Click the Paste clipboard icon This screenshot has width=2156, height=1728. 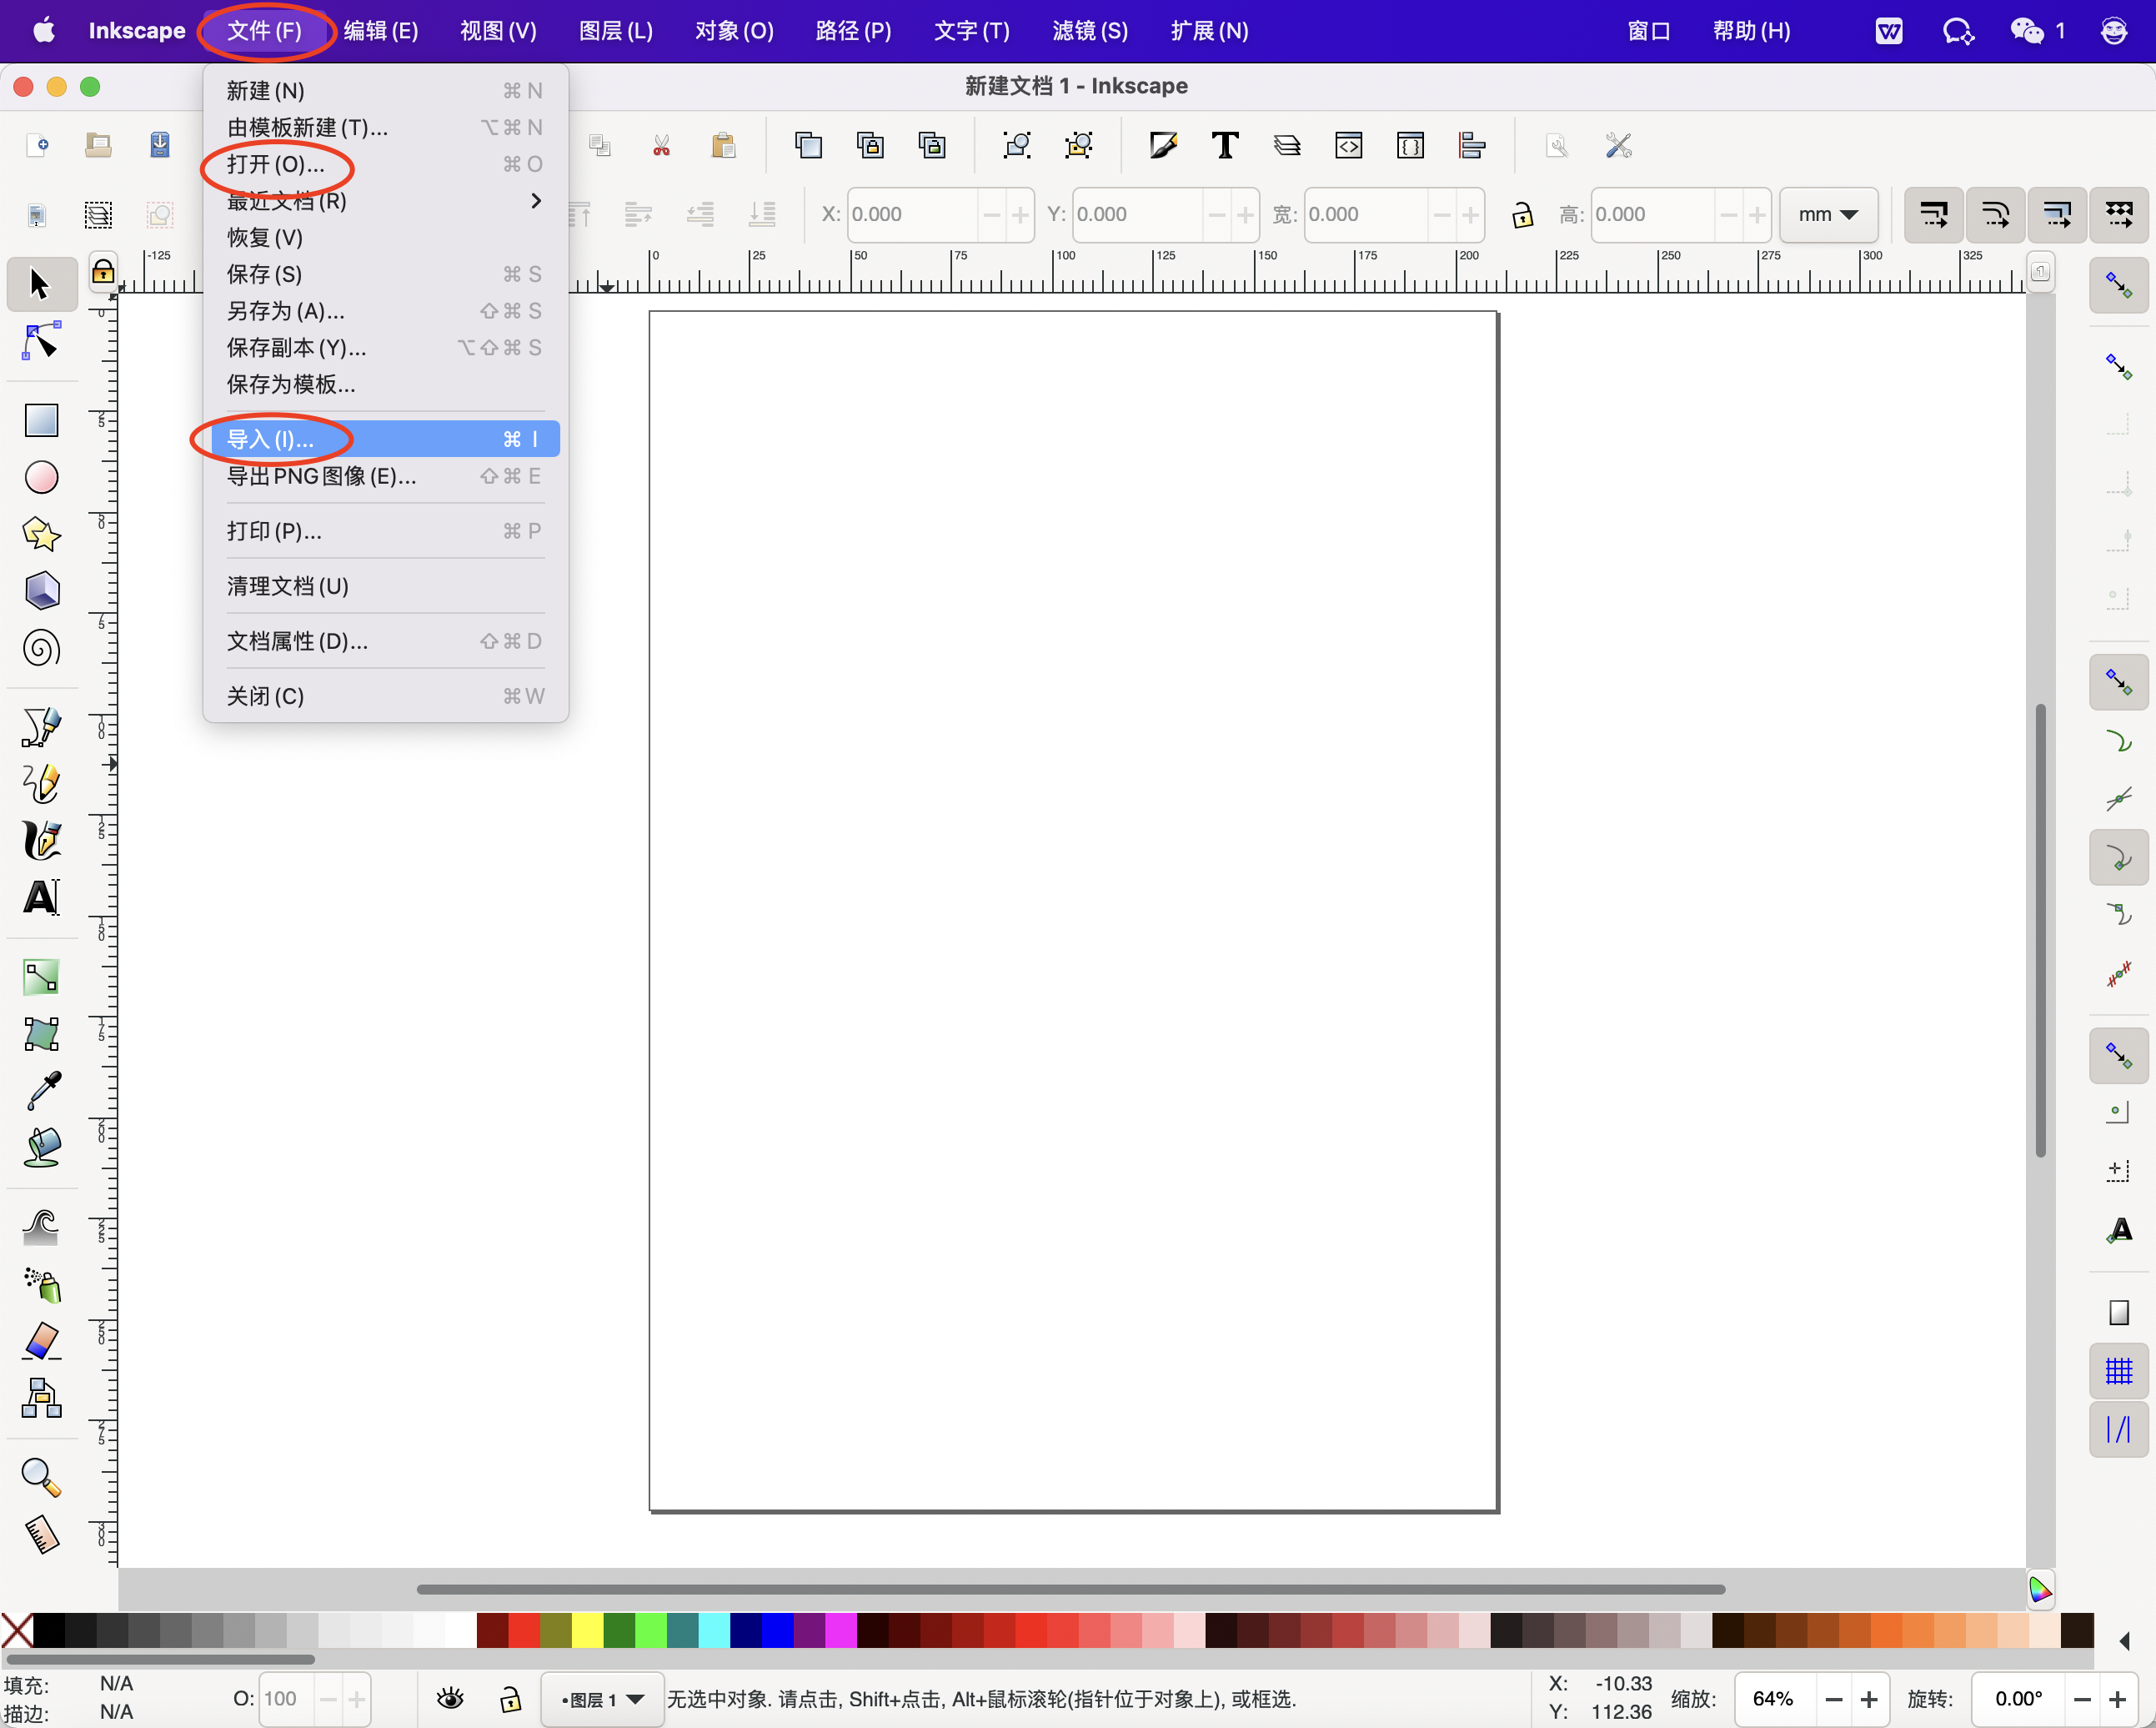pyautogui.click(x=723, y=146)
